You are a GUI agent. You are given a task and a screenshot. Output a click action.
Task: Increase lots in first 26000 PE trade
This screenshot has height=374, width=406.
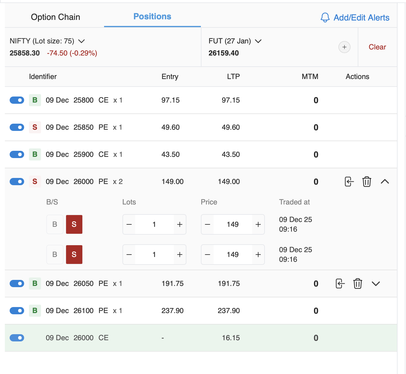tap(180, 224)
